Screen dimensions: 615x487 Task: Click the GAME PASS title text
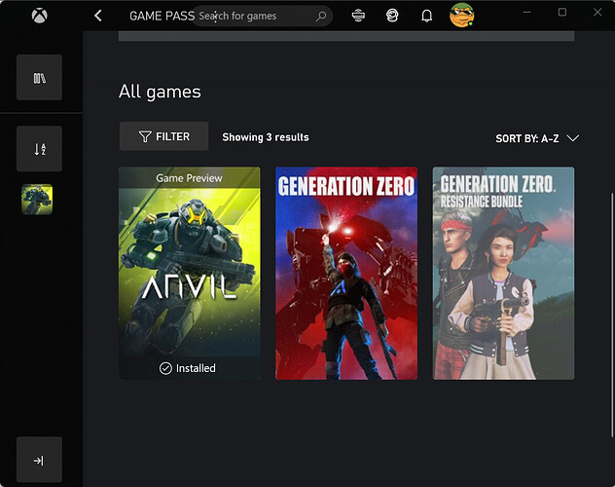pyautogui.click(x=162, y=17)
